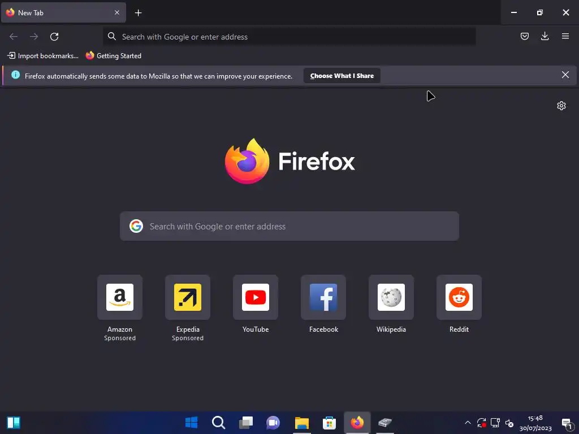Open the Downloads panel
The width and height of the screenshot is (579, 434).
pyautogui.click(x=545, y=36)
